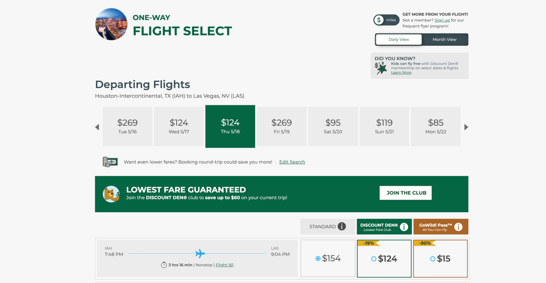Screen dimensions: 546x283
Task: Select the $85 fare for Mon 5/22
Action: pyautogui.click(x=435, y=126)
